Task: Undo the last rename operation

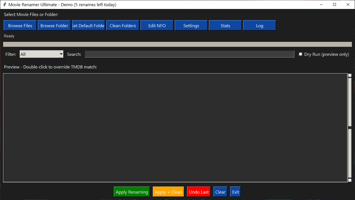Action: (x=199, y=192)
